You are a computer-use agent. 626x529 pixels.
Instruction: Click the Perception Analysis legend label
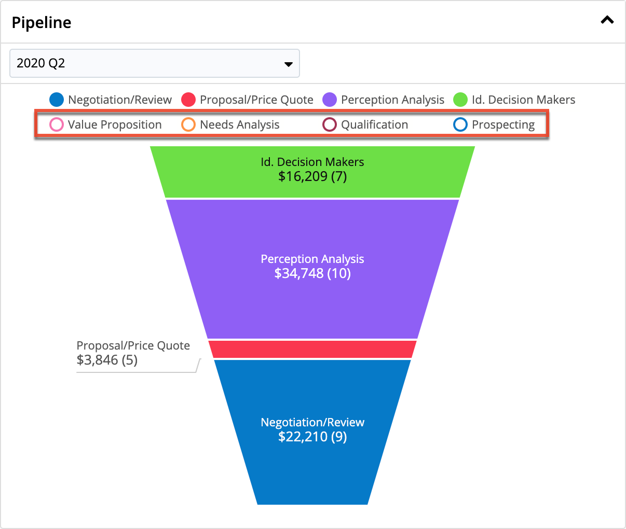point(392,100)
